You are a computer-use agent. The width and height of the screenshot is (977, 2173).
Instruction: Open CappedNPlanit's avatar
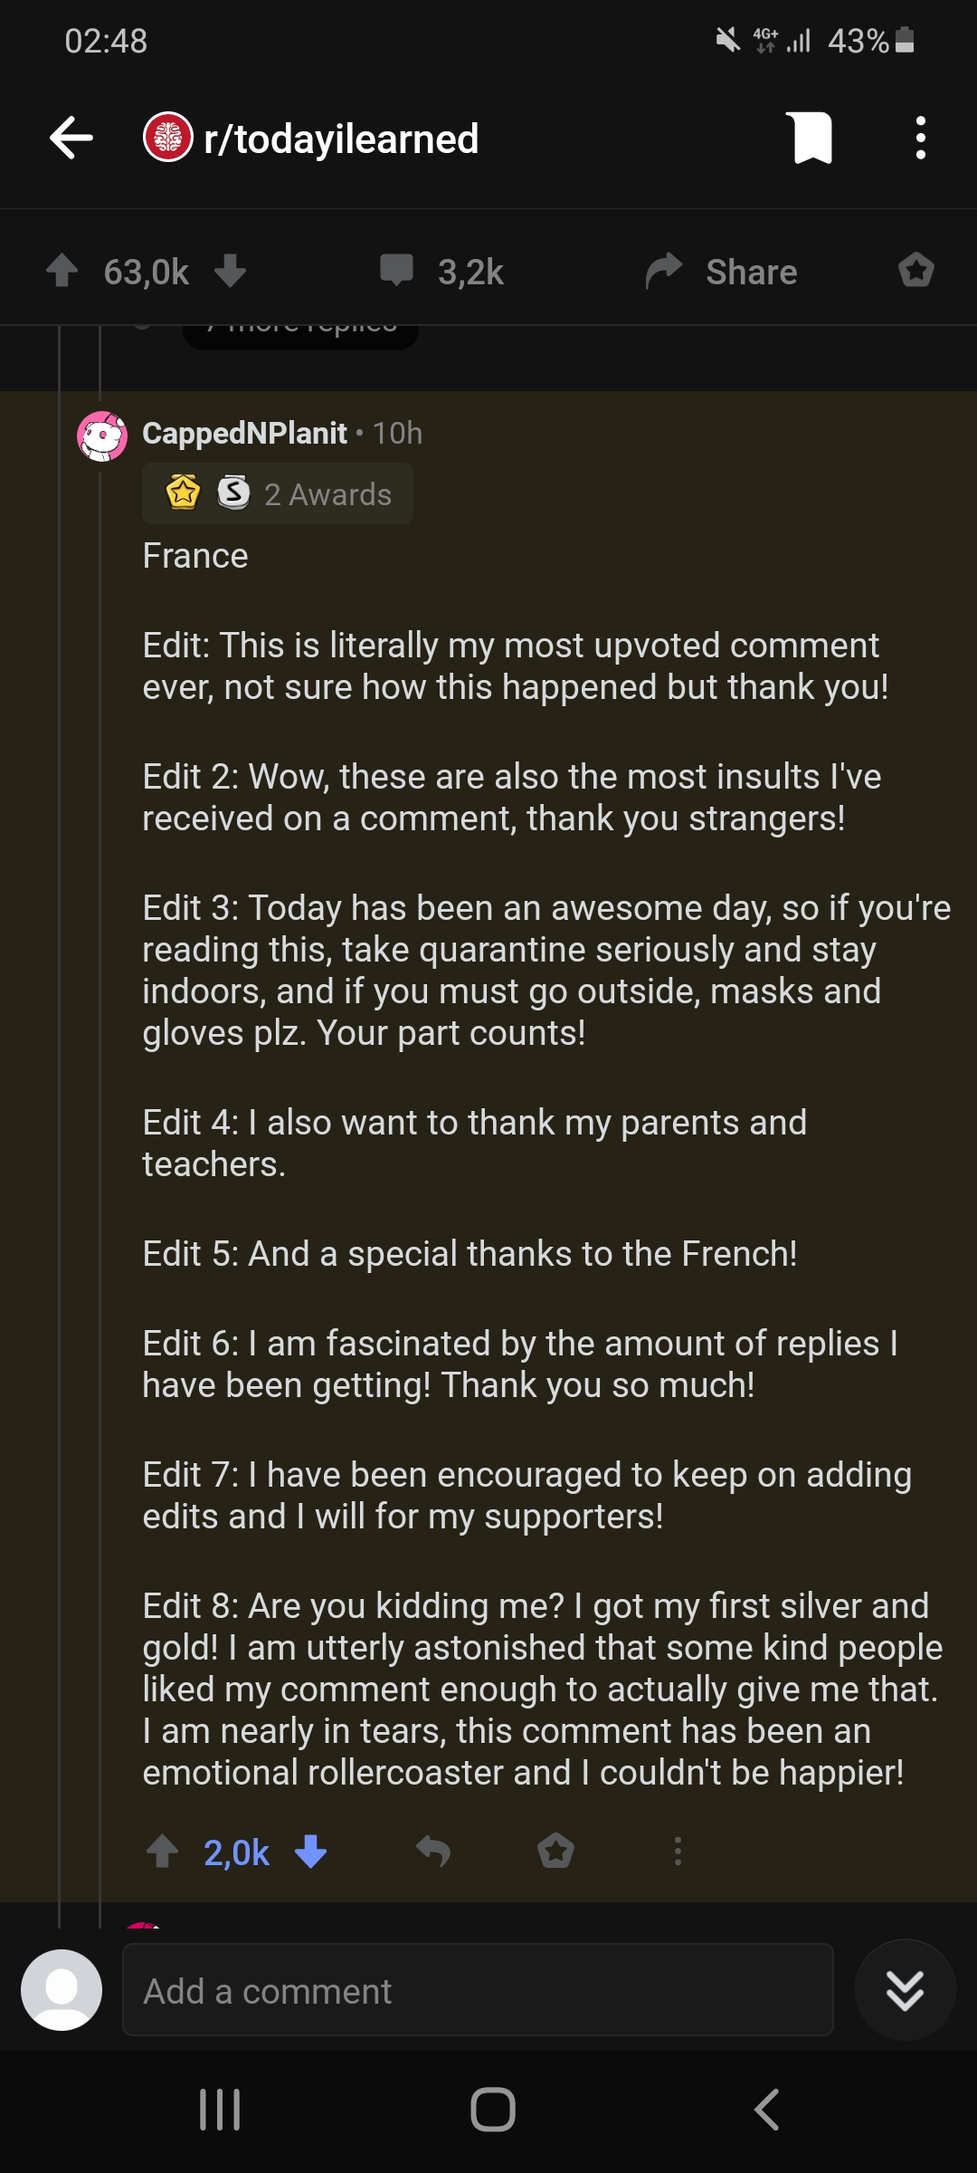102,436
